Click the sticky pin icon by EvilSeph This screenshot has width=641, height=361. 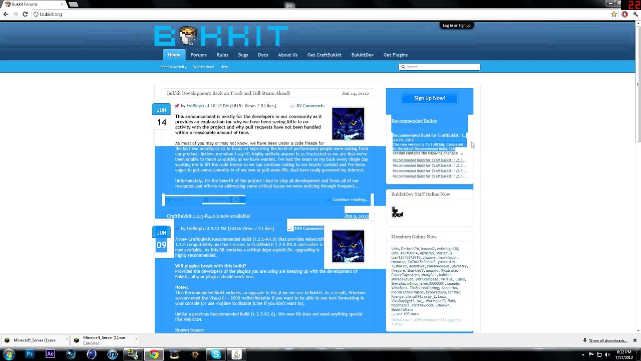177,106
